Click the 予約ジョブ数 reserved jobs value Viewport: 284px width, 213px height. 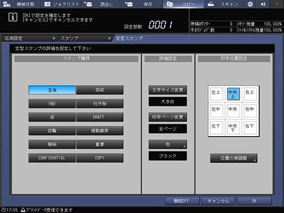231,30
